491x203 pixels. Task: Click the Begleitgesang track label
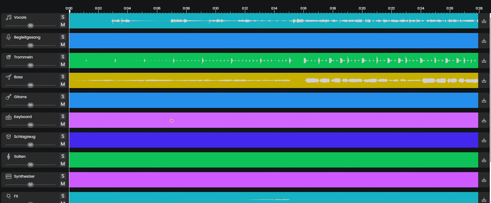point(27,37)
